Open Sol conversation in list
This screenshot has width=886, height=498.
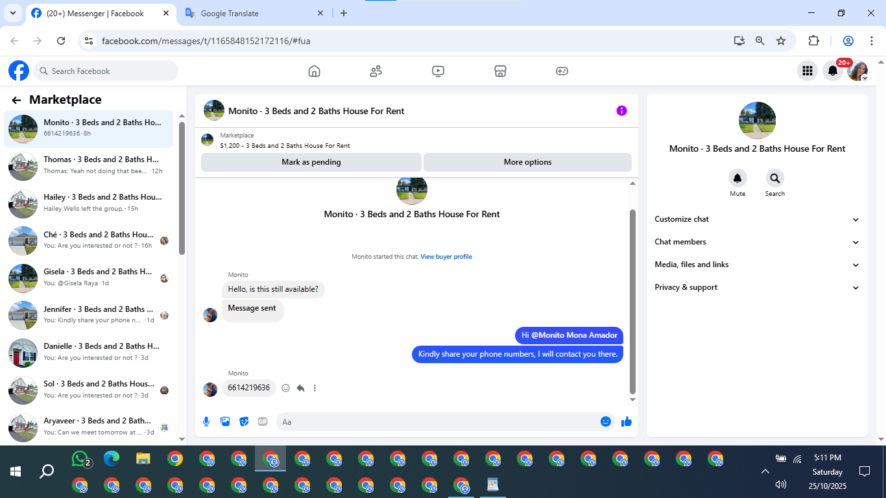(x=90, y=389)
